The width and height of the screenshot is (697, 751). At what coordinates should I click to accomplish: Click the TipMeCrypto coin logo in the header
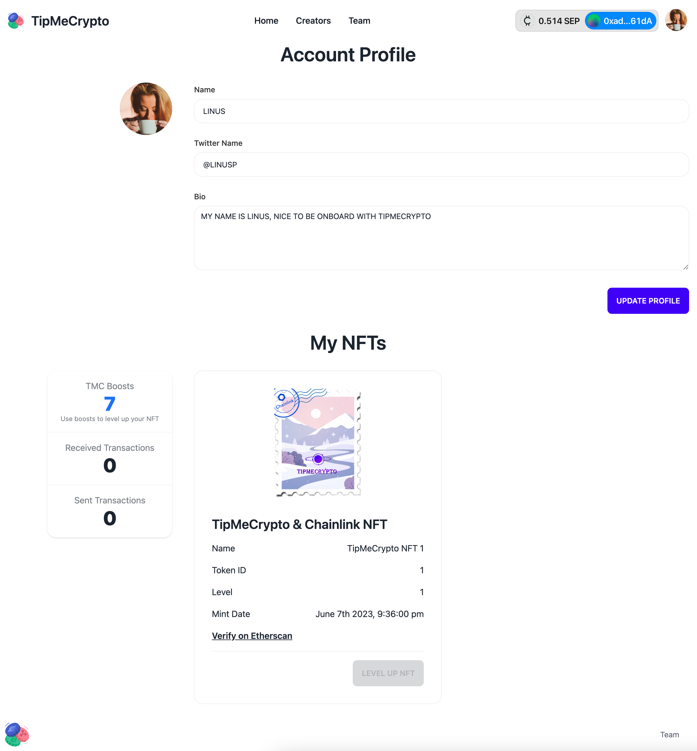point(15,21)
